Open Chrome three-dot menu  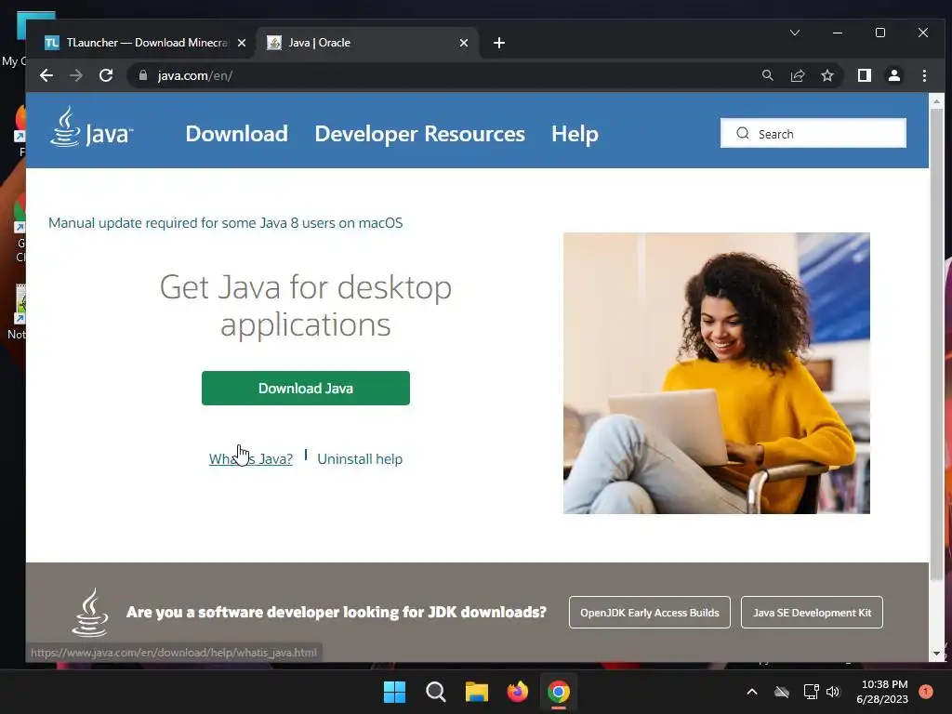tap(924, 75)
